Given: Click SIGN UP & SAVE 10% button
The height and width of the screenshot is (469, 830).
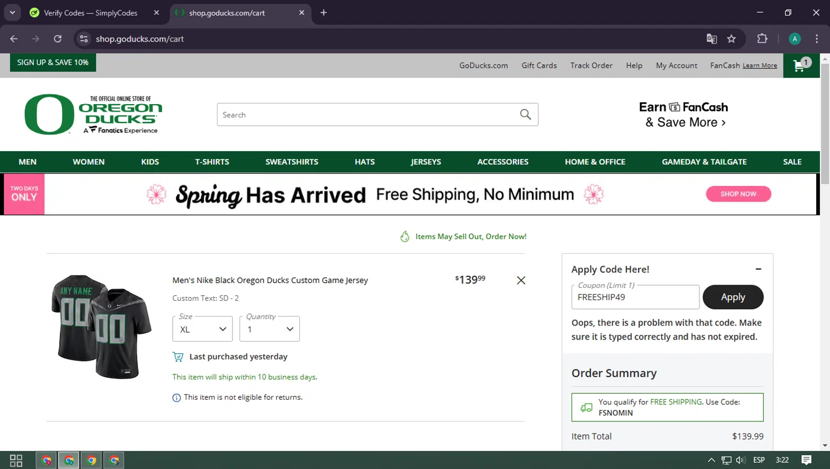Looking at the screenshot, I should pos(53,63).
